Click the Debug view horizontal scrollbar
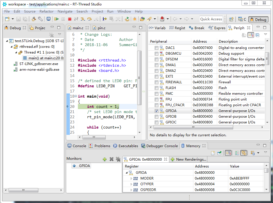Image resolution: width=273 pixels, height=203 pixels. pyautogui.click(x=23, y=190)
